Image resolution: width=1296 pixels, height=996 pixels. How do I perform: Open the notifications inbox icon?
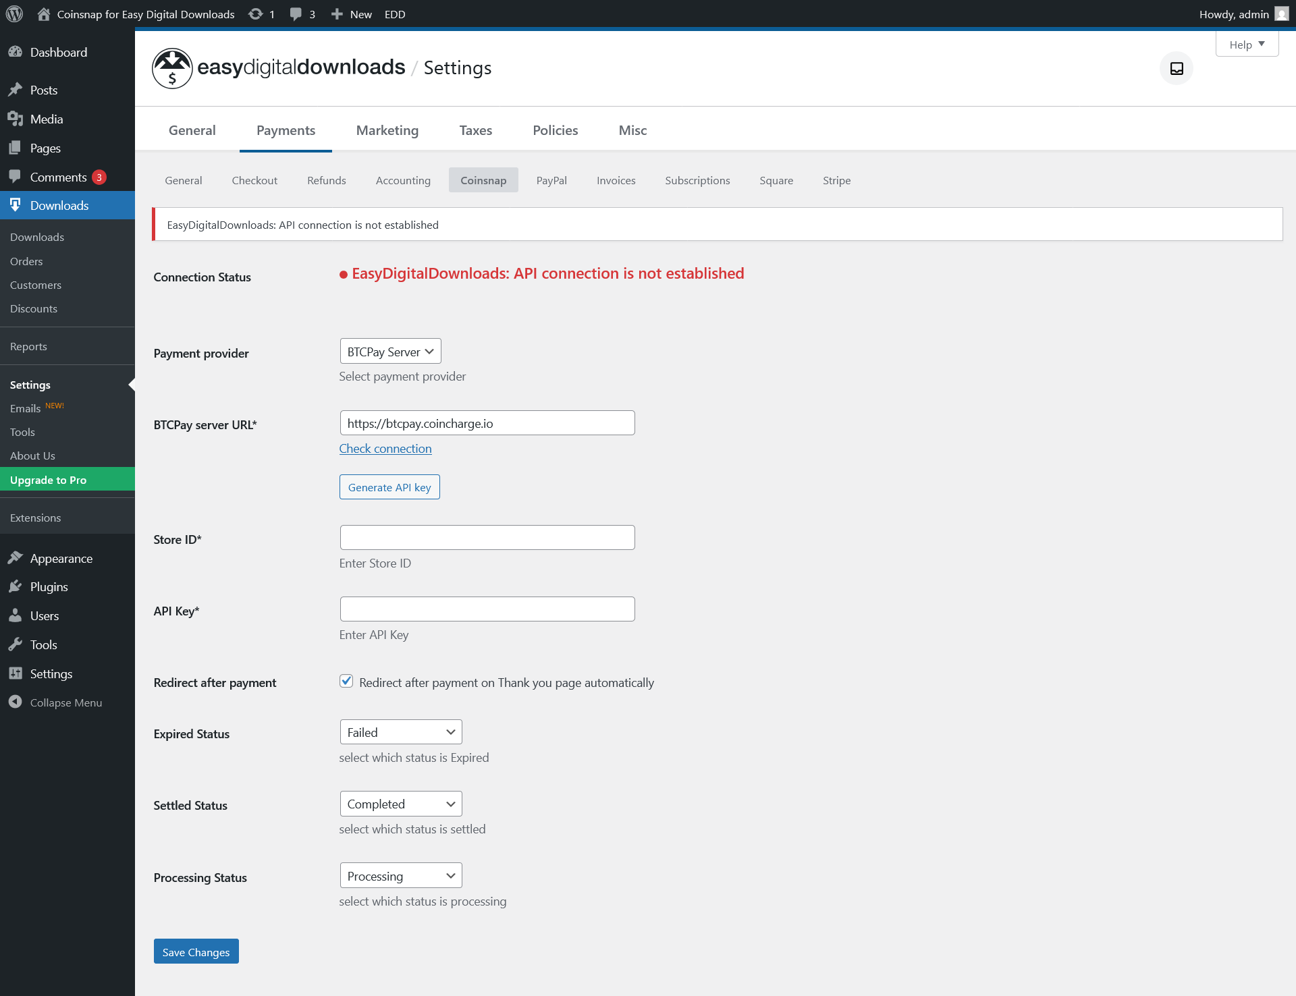click(1177, 68)
